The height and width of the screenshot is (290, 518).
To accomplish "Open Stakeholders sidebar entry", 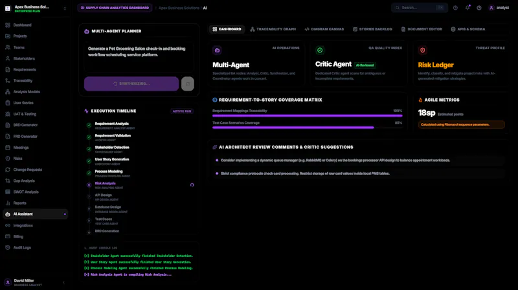I will point(35,58).
